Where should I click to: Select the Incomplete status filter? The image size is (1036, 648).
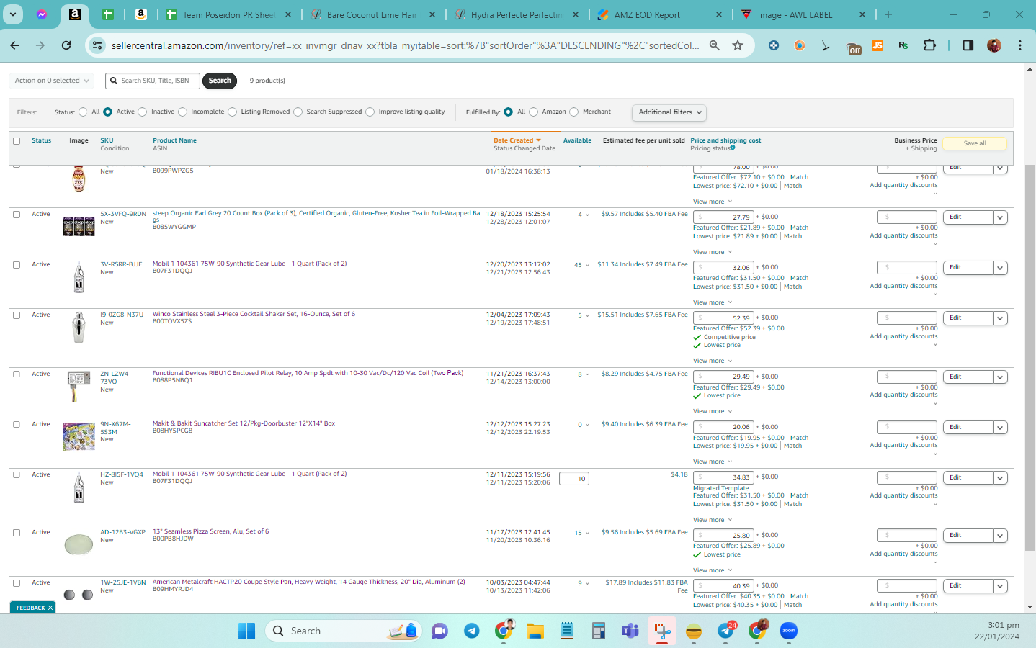(182, 112)
